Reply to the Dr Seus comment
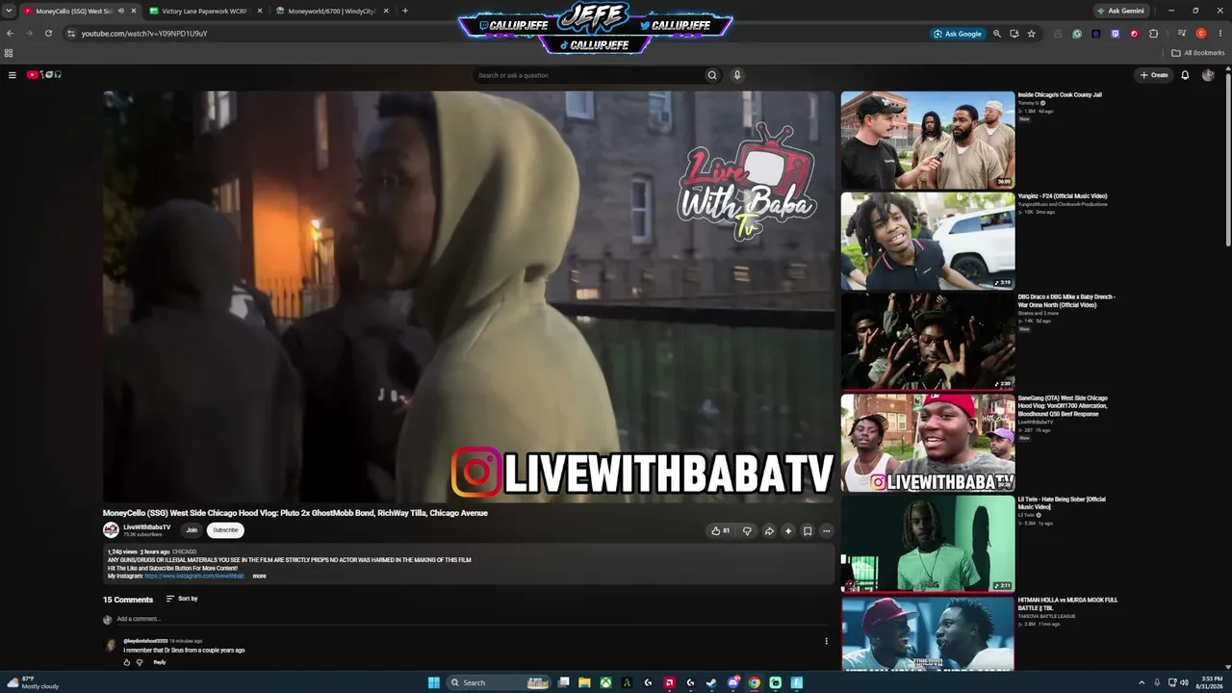The image size is (1232, 693). tap(160, 662)
